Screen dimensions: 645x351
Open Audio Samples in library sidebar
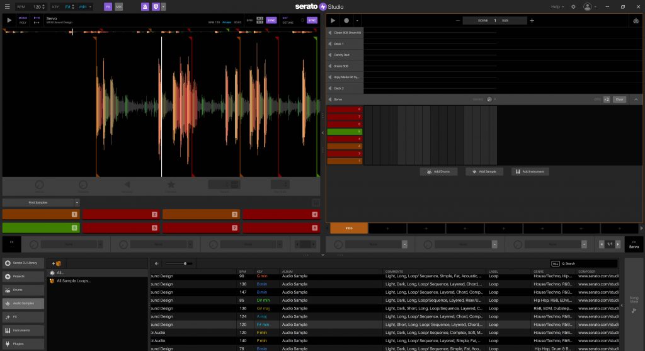click(x=23, y=303)
